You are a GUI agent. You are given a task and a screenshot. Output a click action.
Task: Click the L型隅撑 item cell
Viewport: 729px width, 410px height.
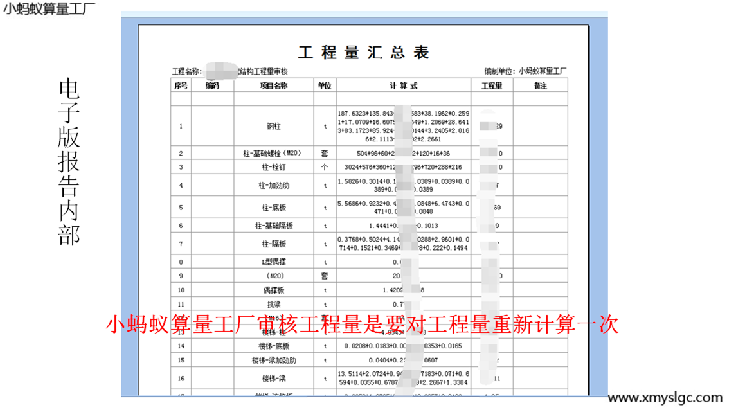click(x=273, y=262)
